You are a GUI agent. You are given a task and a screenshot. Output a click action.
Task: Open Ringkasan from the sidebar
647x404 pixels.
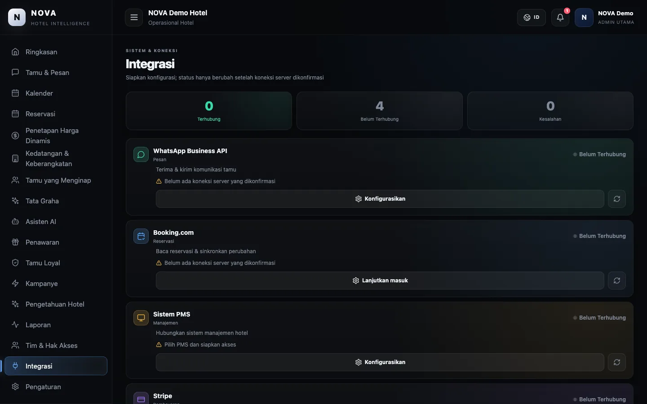(56, 52)
